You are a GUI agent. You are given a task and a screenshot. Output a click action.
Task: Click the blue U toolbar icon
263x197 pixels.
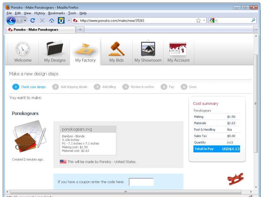click(x=61, y=20)
